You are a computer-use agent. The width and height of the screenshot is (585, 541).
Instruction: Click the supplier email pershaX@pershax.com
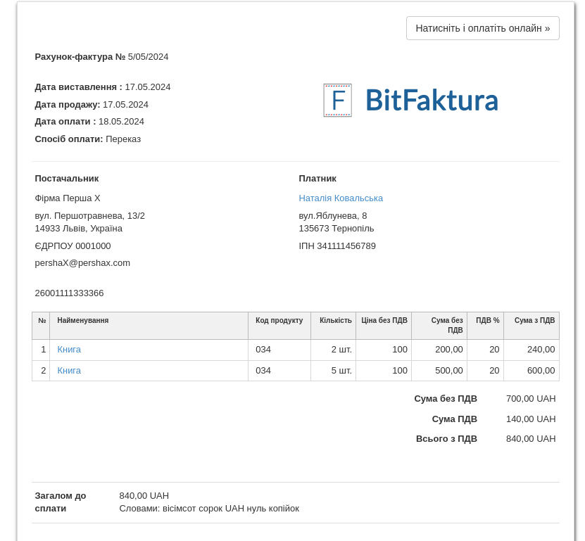pyautogui.click(x=82, y=263)
